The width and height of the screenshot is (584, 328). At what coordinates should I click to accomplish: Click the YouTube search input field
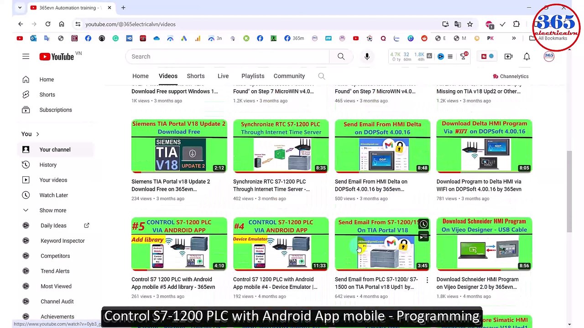click(227, 56)
